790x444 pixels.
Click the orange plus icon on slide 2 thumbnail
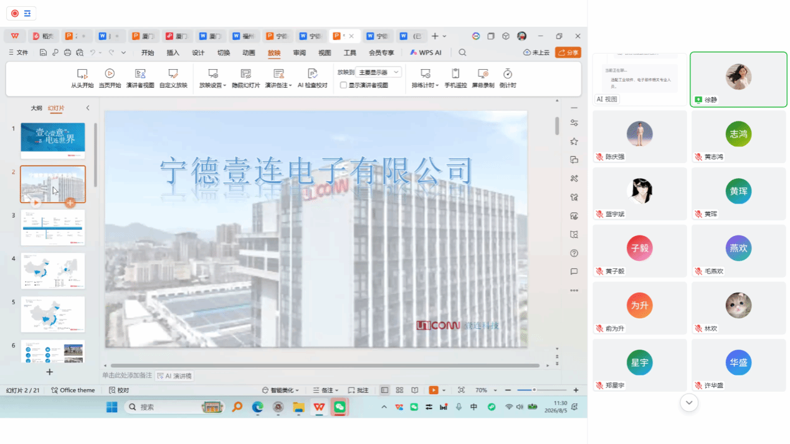pyautogui.click(x=70, y=202)
